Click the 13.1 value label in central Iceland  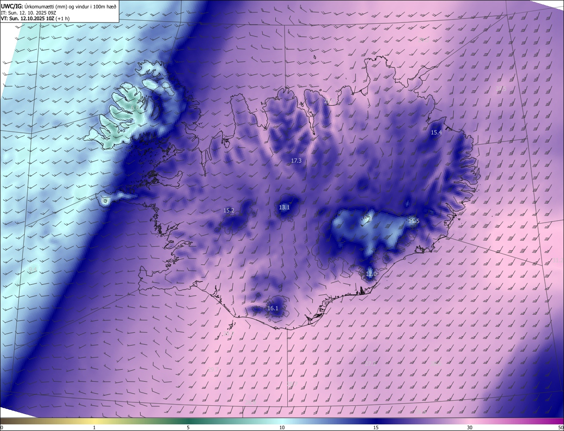pyautogui.click(x=284, y=208)
